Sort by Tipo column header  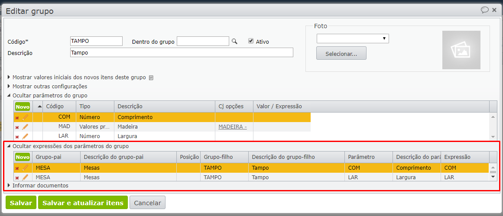[95, 106]
